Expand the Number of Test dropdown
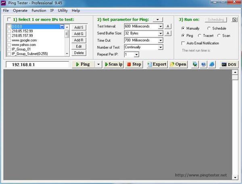Screen dimensions: 242x184 pos(161,47)
